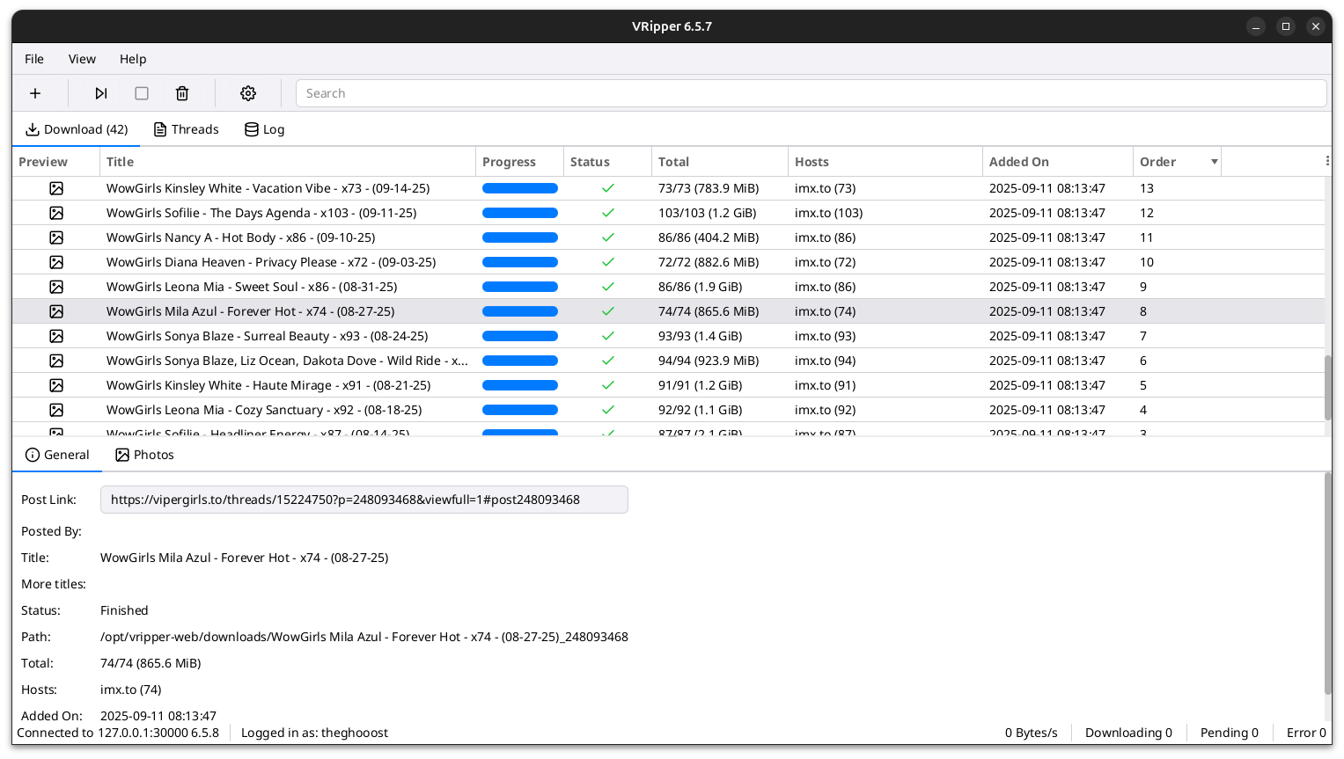Click progress bar for Nancy A Hot Body
The height and width of the screenshot is (759, 1344).
click(x=519, y=237)
